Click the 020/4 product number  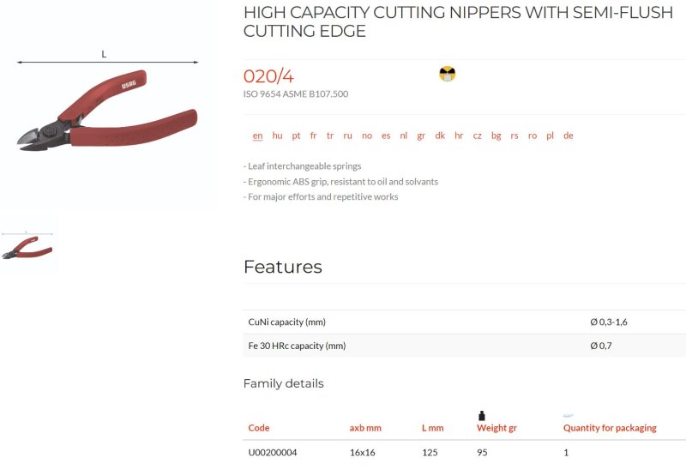(x=268, y=76)
